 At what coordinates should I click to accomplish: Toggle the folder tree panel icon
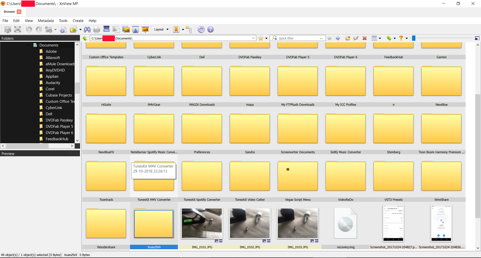pyautogui.click(x=189, y=29)
